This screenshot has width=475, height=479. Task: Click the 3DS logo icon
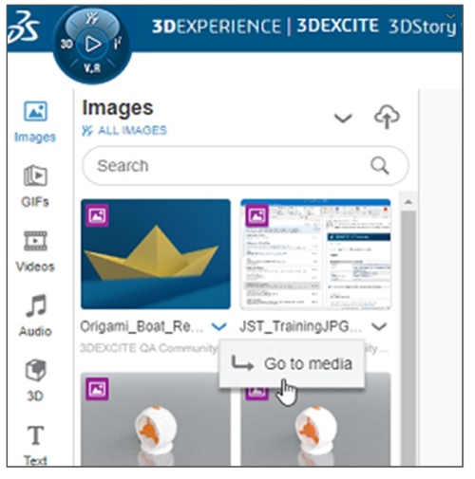(x=24, y=27)
